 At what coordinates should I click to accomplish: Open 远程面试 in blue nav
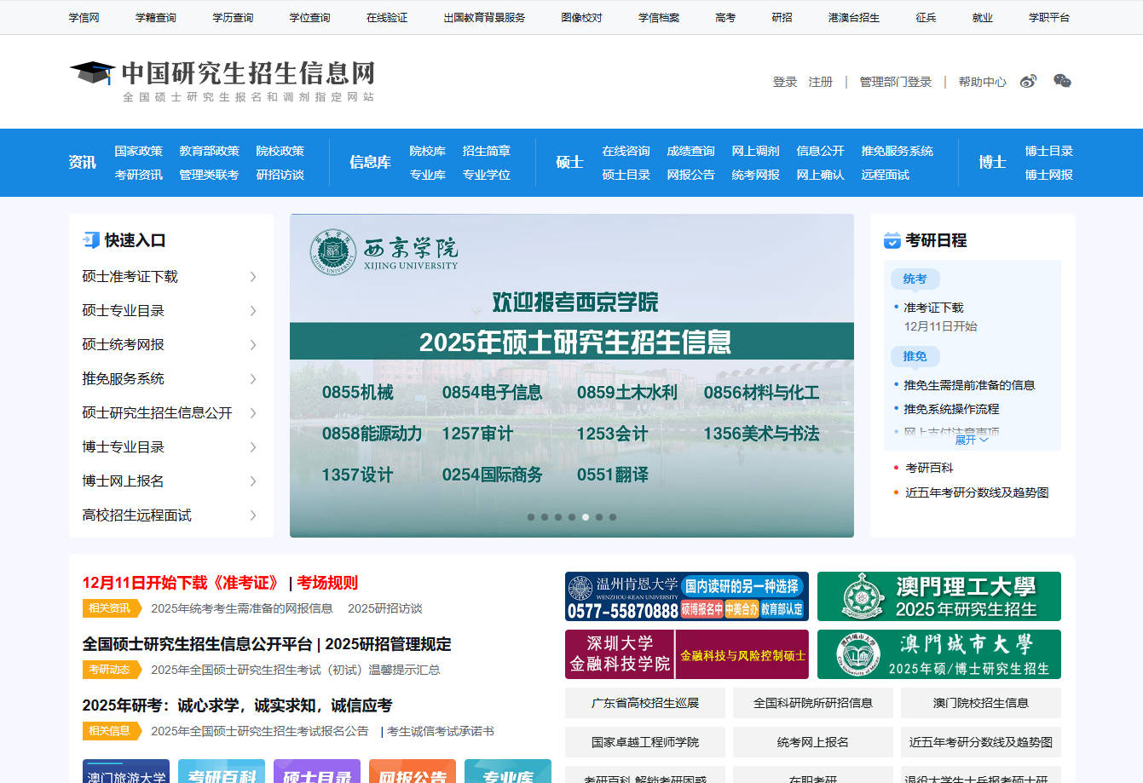(x=885, y=175)
